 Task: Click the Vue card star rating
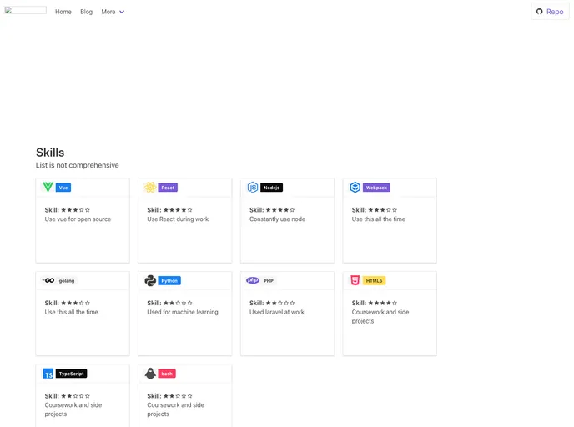point(75,210)
